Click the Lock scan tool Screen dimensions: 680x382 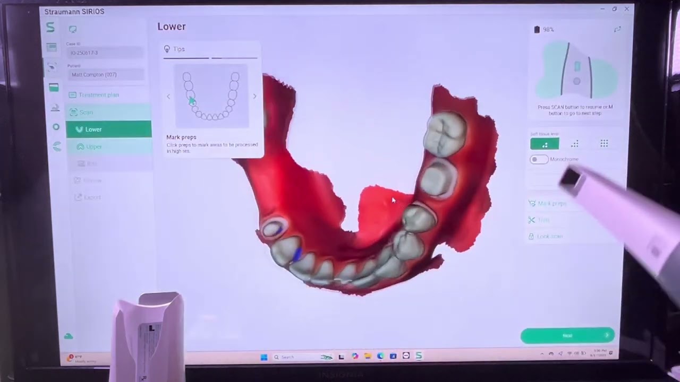(x=546, y=236)
